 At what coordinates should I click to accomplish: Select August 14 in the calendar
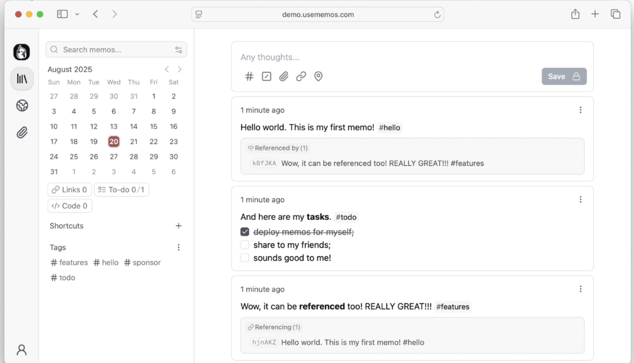pyautogui.click(x=134, y=126)
